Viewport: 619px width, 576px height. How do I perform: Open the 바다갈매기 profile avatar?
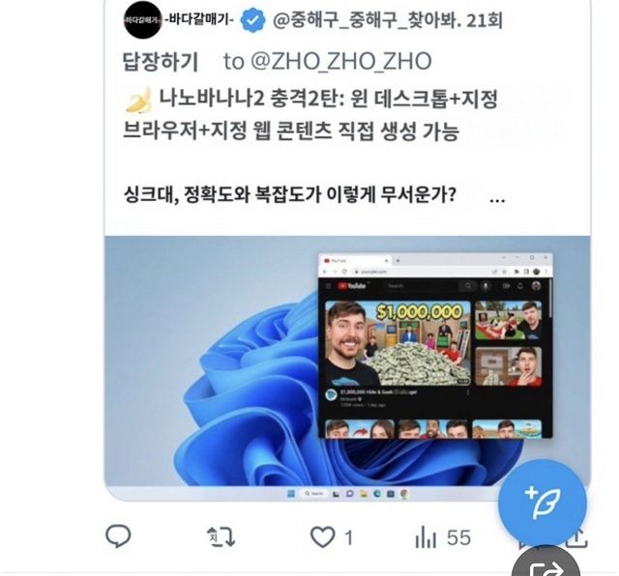tap(142, 20)
